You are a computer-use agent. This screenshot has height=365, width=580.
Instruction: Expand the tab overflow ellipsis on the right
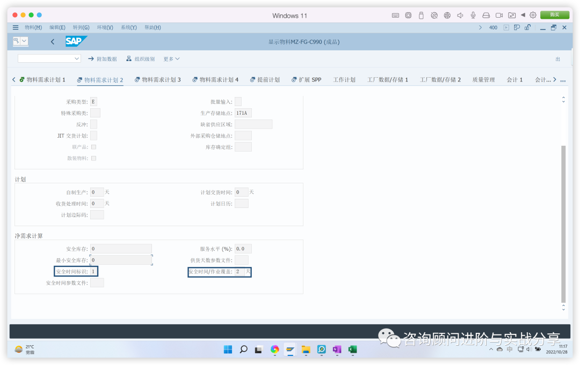tap(562, 79)
